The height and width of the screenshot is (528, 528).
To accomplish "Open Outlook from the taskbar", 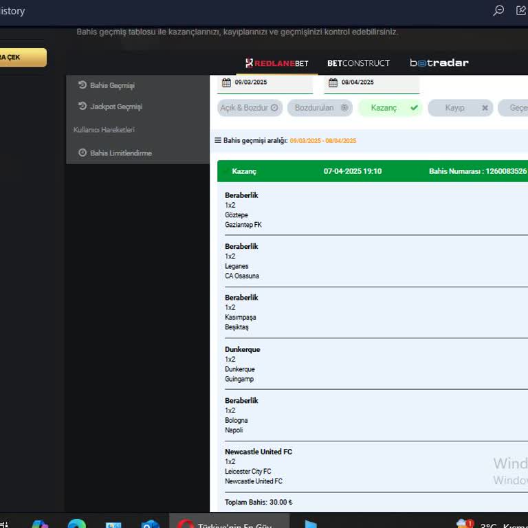I will pos(150,524).
